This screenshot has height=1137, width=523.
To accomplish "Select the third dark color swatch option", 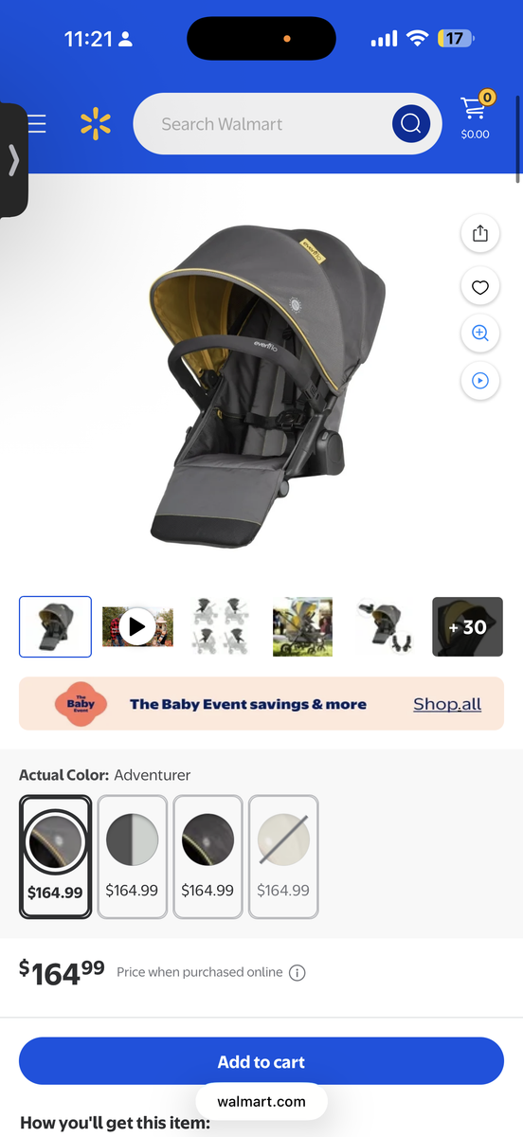I will click(207, 857).
